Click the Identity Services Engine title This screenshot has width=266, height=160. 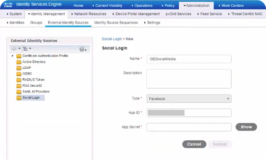click(39, 4)
